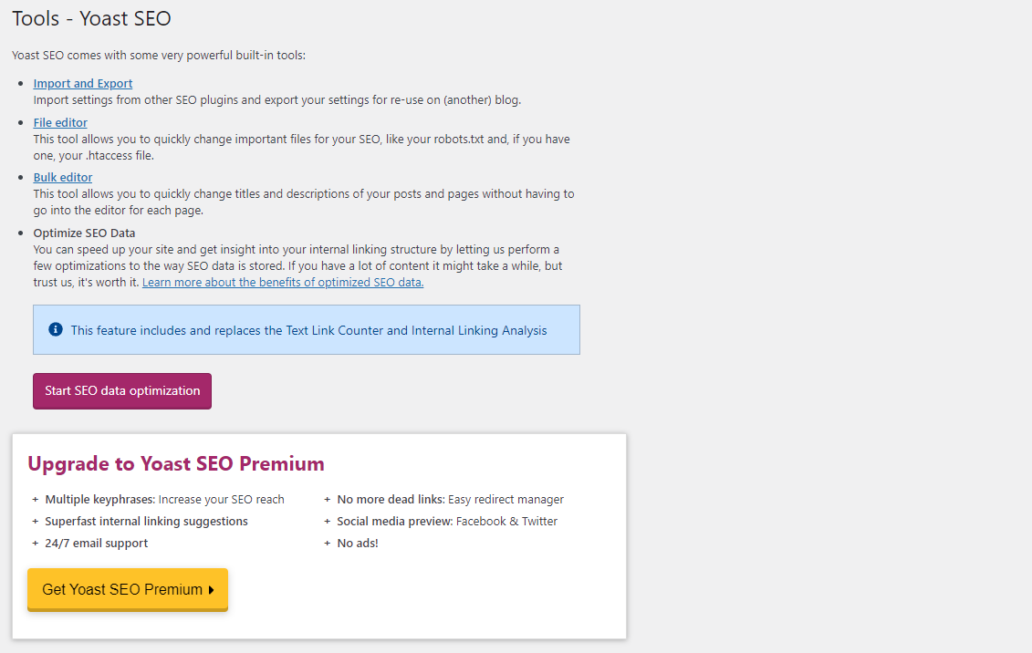This screenshot has width=1032, height=653.
Task: Open the Import and Export tool
Action: pyautogui.click(x=82, y=83)
